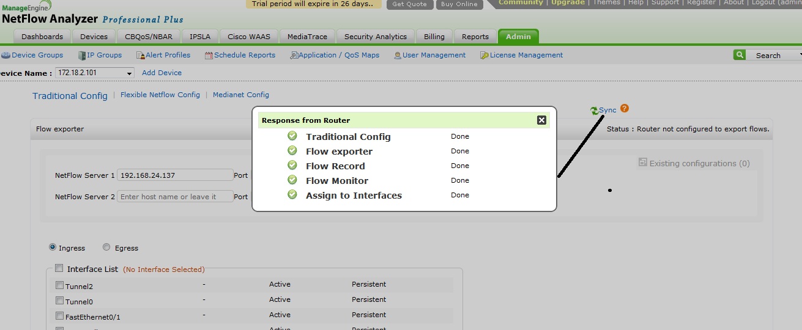The image size is (802, 330).
Task: Select the Egress radio button
Action: [x=106, y=248]
